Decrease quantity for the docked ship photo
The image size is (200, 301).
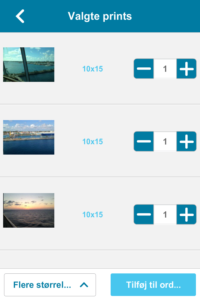pos(144,141)
